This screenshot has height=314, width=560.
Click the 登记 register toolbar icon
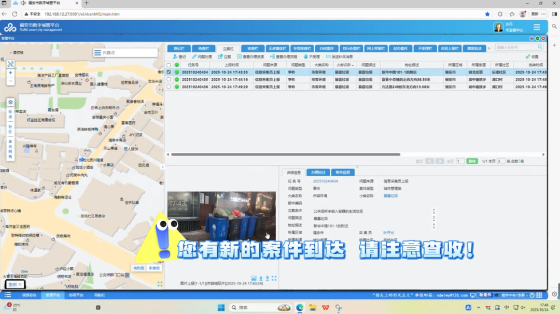[179, 56]
